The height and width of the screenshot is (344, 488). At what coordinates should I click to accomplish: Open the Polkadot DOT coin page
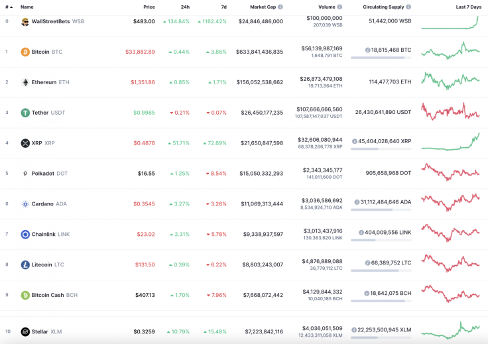pyautogui.click(x=50, y=174)
